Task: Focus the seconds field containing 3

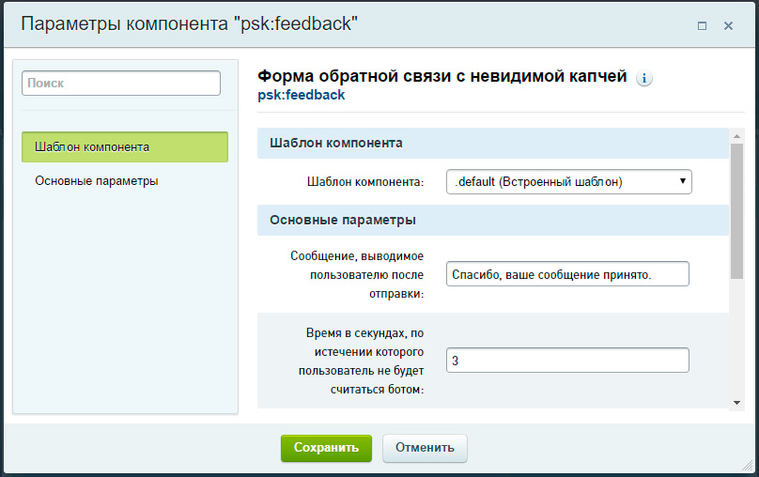Action: [x=567, y=361]
